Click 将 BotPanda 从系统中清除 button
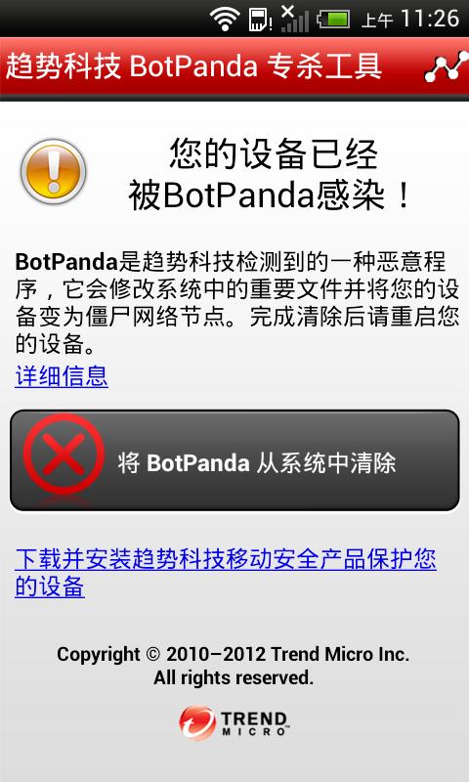Screen dimensions: 469x782 coord(234,460)
